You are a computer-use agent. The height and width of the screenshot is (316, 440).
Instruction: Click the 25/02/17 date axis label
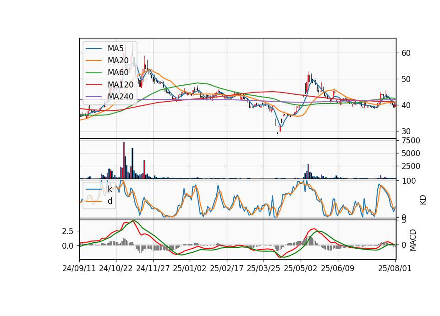tap(227, 268)
